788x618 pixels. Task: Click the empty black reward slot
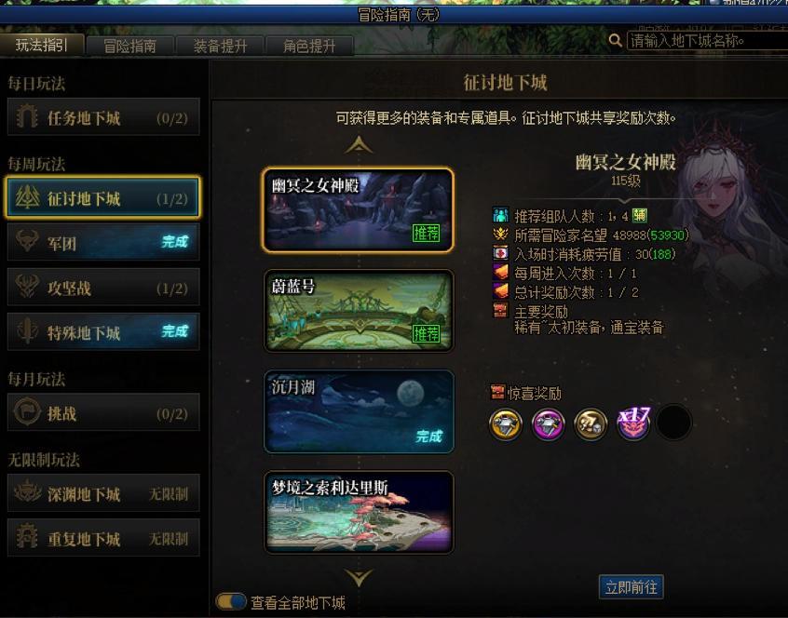click(x=674, y=423)
